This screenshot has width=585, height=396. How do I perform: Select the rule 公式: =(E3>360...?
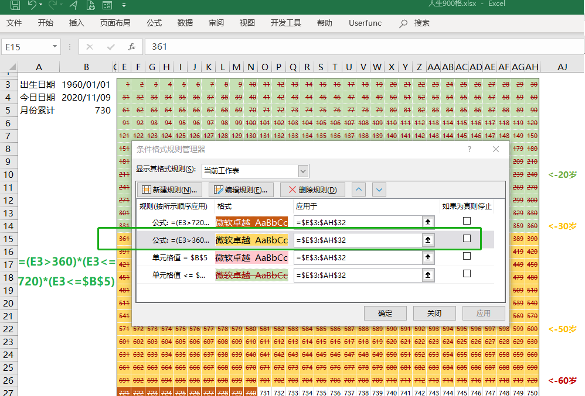coord(181,240)
